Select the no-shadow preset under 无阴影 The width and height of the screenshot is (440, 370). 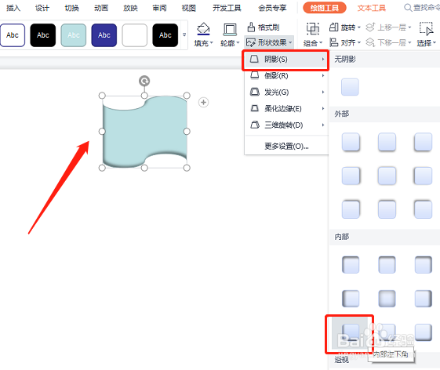(350, 87)
